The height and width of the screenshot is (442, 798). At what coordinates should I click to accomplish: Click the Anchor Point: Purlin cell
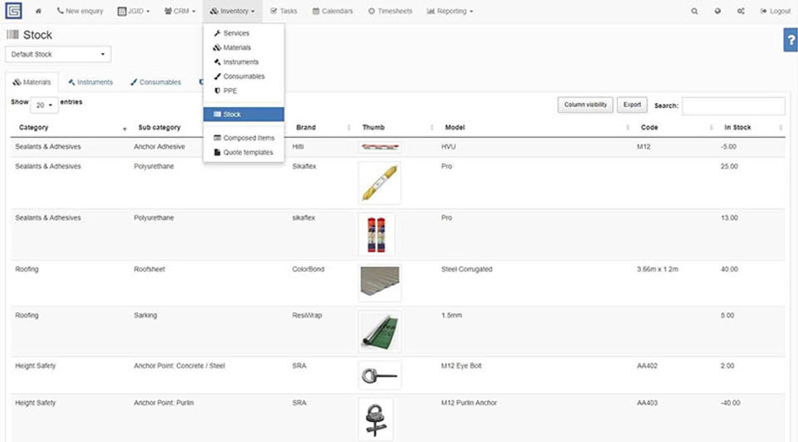[x=164, y=403]
